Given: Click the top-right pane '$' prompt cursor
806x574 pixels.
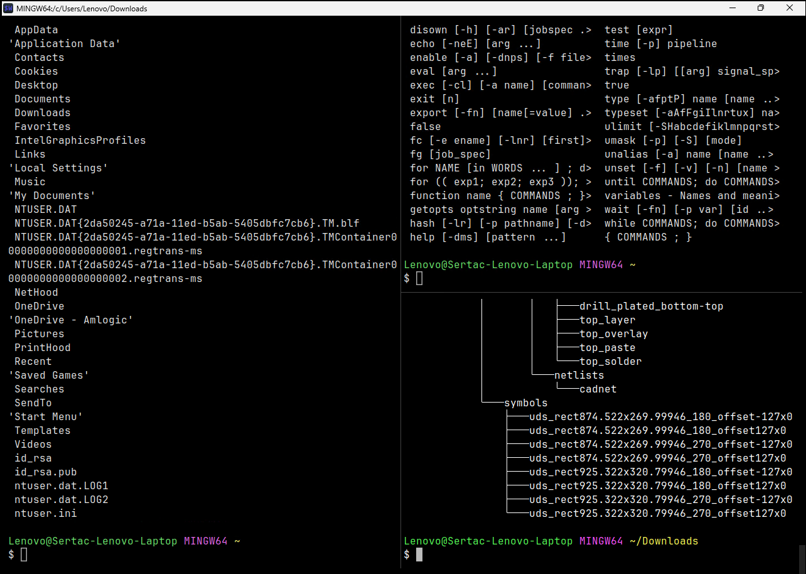Looking at the screenshot, I should point(419,278).
